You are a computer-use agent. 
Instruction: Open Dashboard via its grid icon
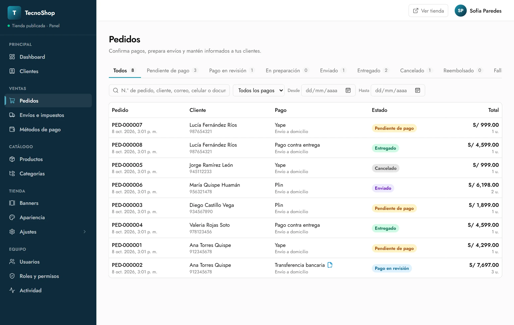click(12, 57)
